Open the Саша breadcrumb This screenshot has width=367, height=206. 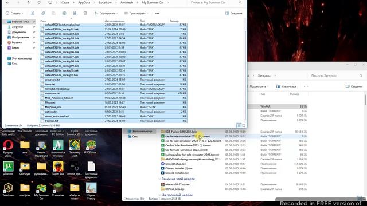point(65,2)
